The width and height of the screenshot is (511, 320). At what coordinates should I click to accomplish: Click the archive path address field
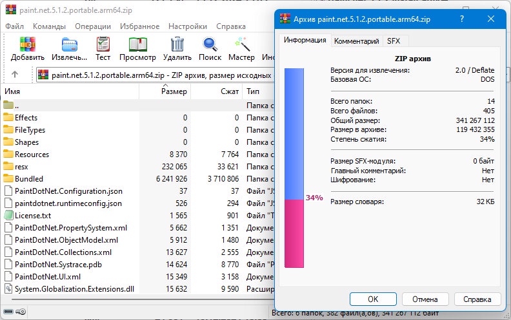(x=155, y=75)
